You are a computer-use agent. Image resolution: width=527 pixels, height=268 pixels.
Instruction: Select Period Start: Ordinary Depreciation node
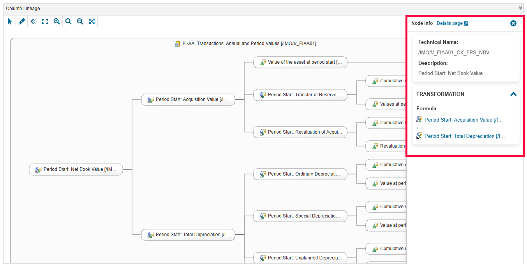(300, 174)
